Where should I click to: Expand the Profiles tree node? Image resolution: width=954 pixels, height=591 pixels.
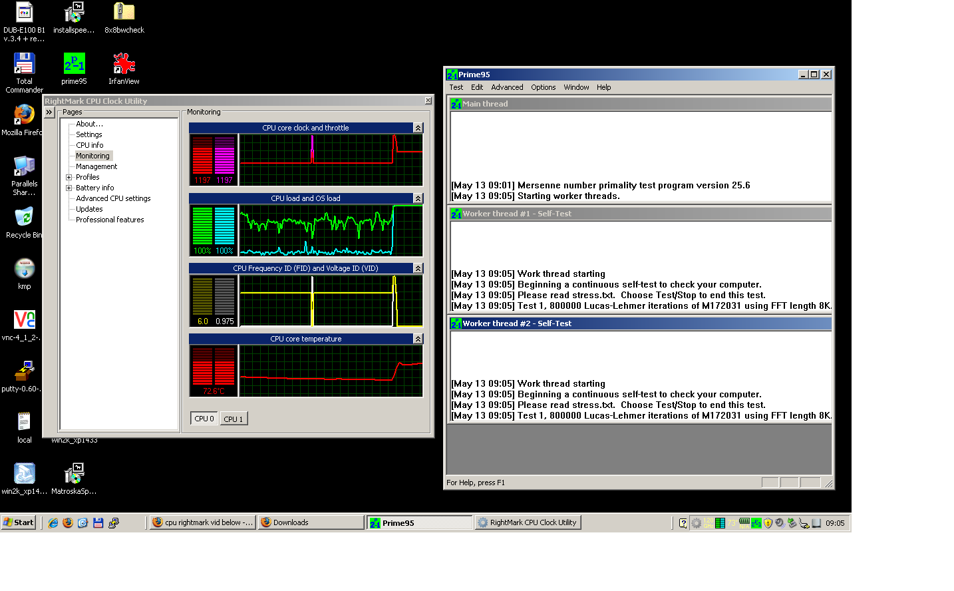(x=69, y=177)
